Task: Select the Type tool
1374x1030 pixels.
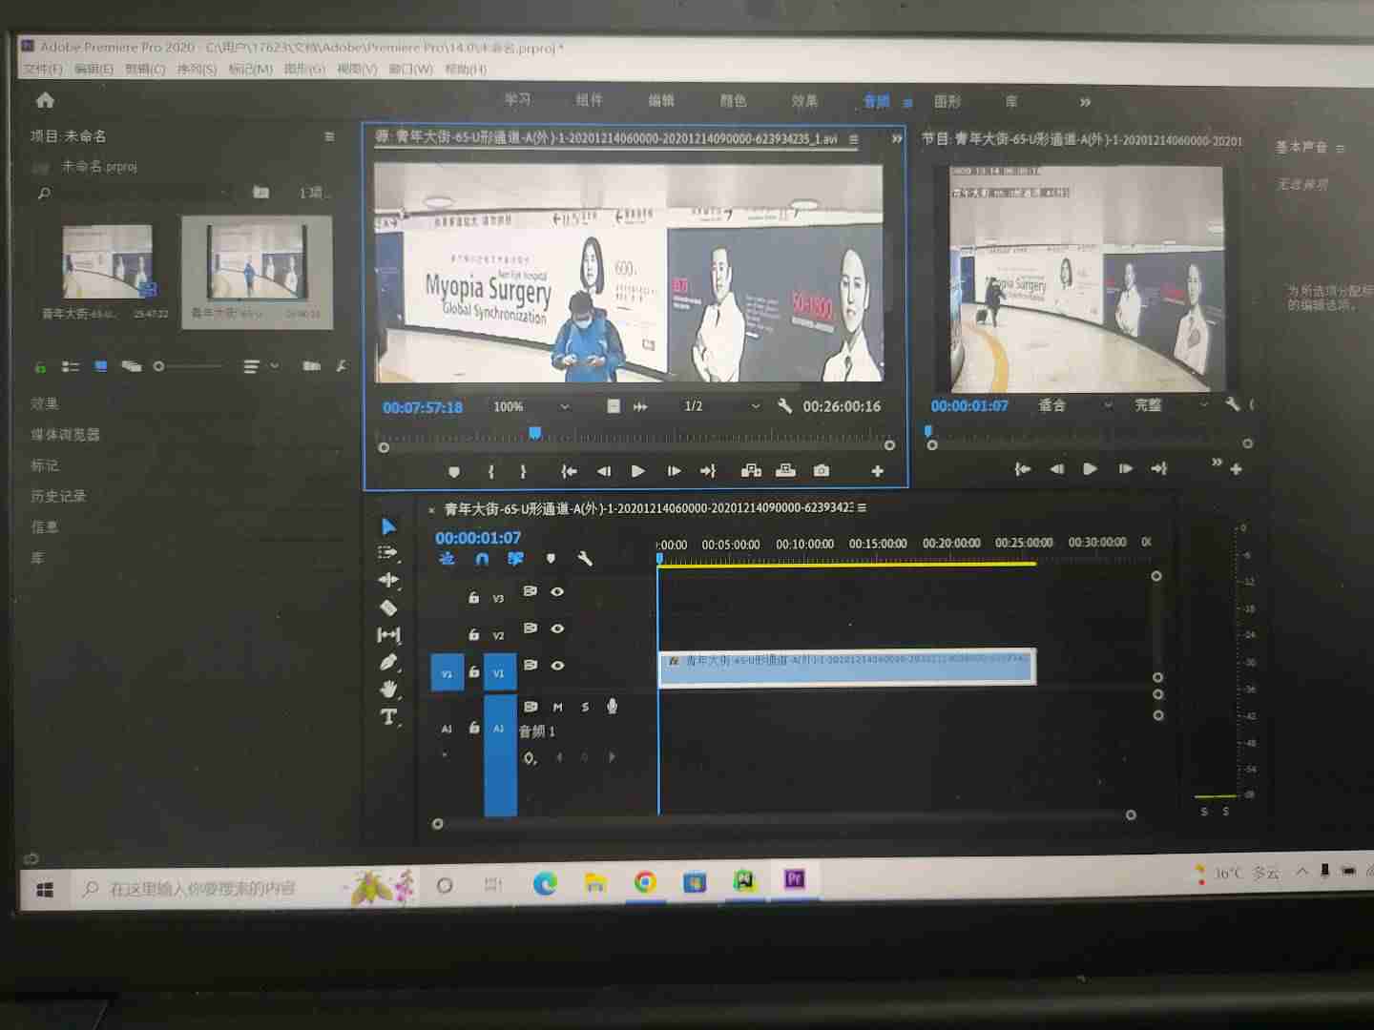Action: [388, 717]
